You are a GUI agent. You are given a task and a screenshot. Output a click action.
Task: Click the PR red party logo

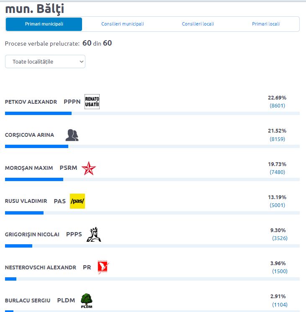tap(103, 267)
